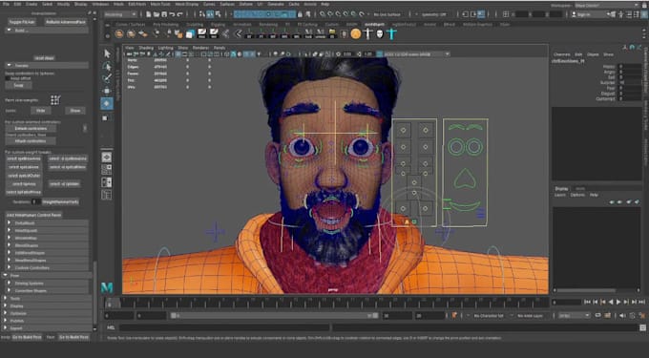The height and width of the screenshot is (358, 649).
Task: Click the lock selection icon in status line
Action: (300, 14)
